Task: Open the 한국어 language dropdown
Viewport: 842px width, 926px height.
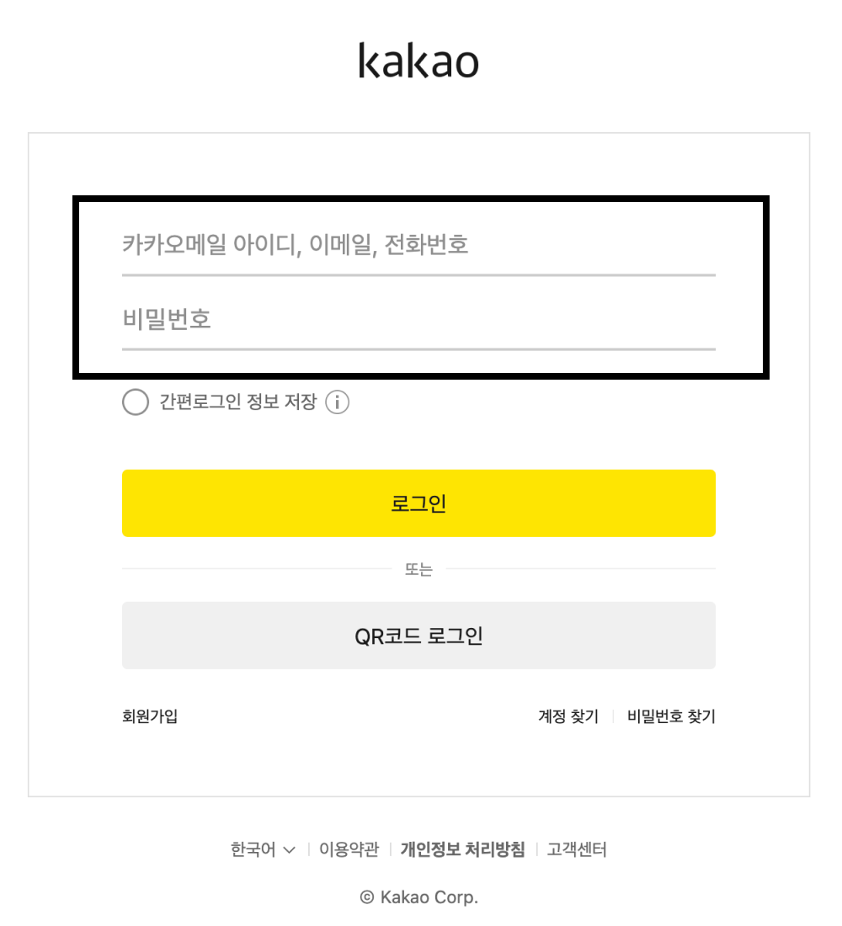Action: coord(253,849)
